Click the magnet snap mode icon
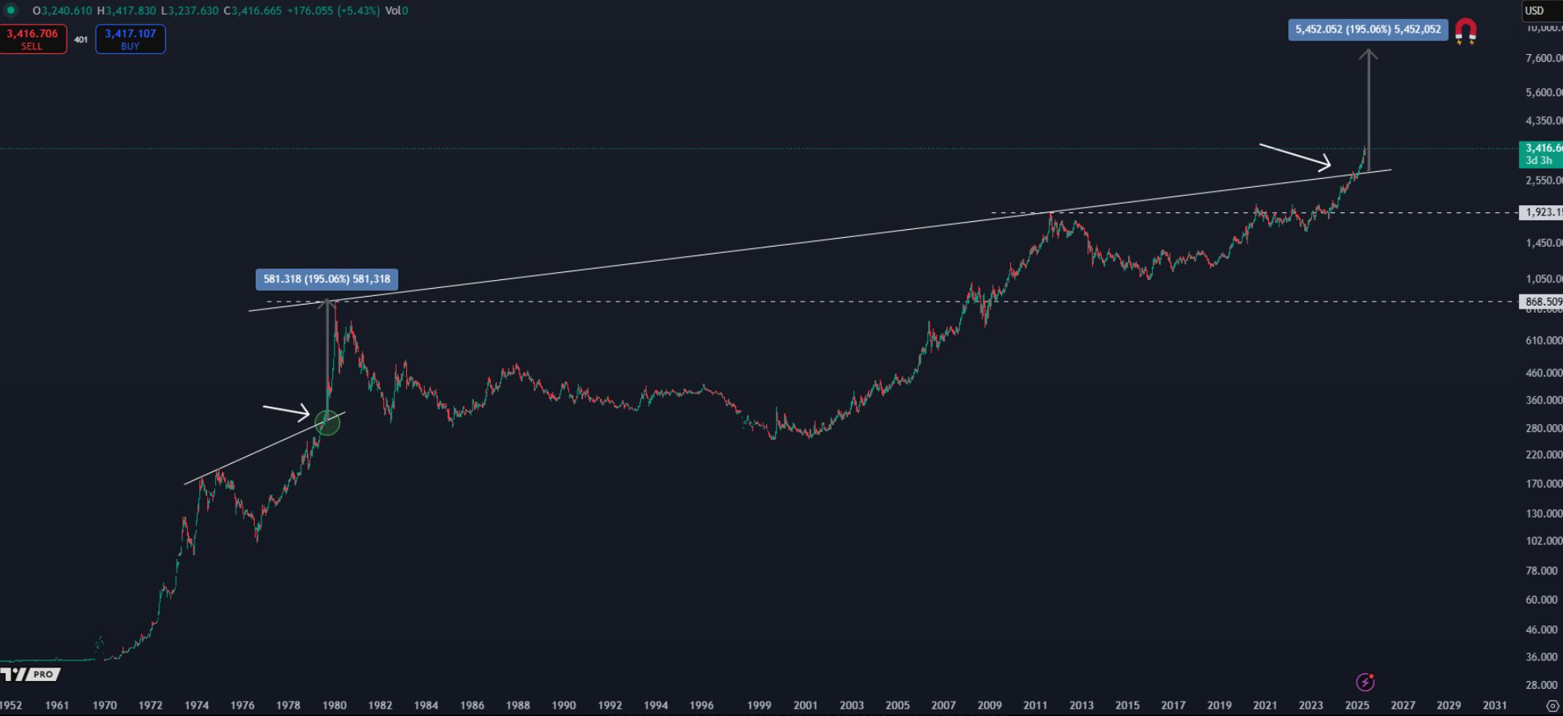Screen dimensions: 1563x716 coord(1470,32)
